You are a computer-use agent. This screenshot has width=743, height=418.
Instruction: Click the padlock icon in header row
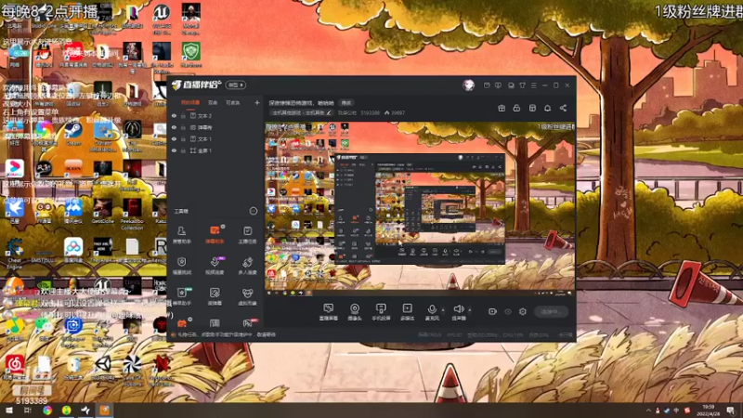[516, 108]
